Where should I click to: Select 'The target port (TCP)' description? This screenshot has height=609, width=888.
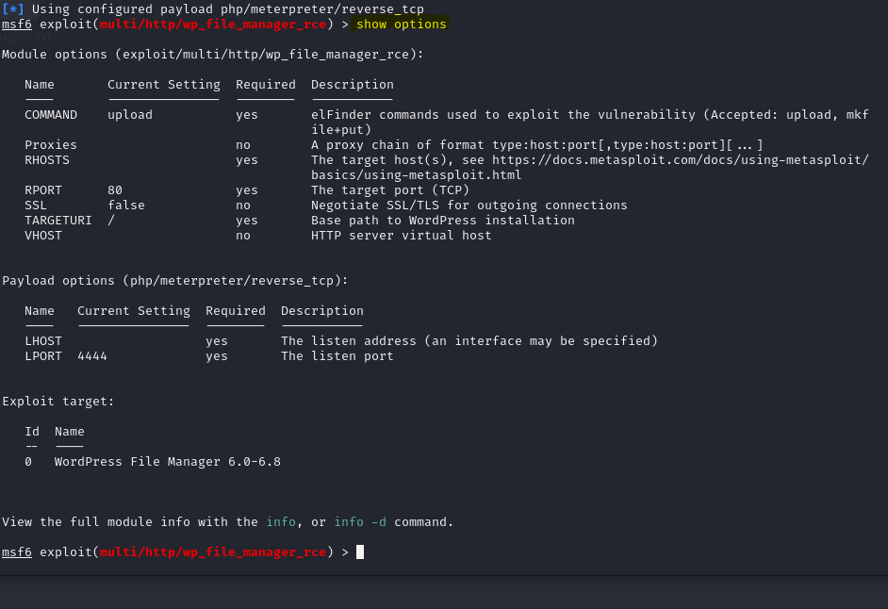click(x=390, y=190)
